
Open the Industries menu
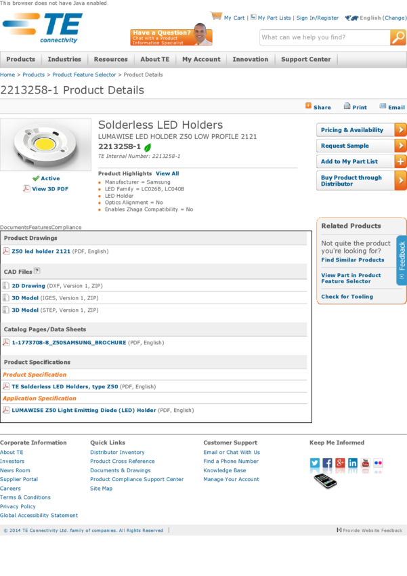click(64, 59)
